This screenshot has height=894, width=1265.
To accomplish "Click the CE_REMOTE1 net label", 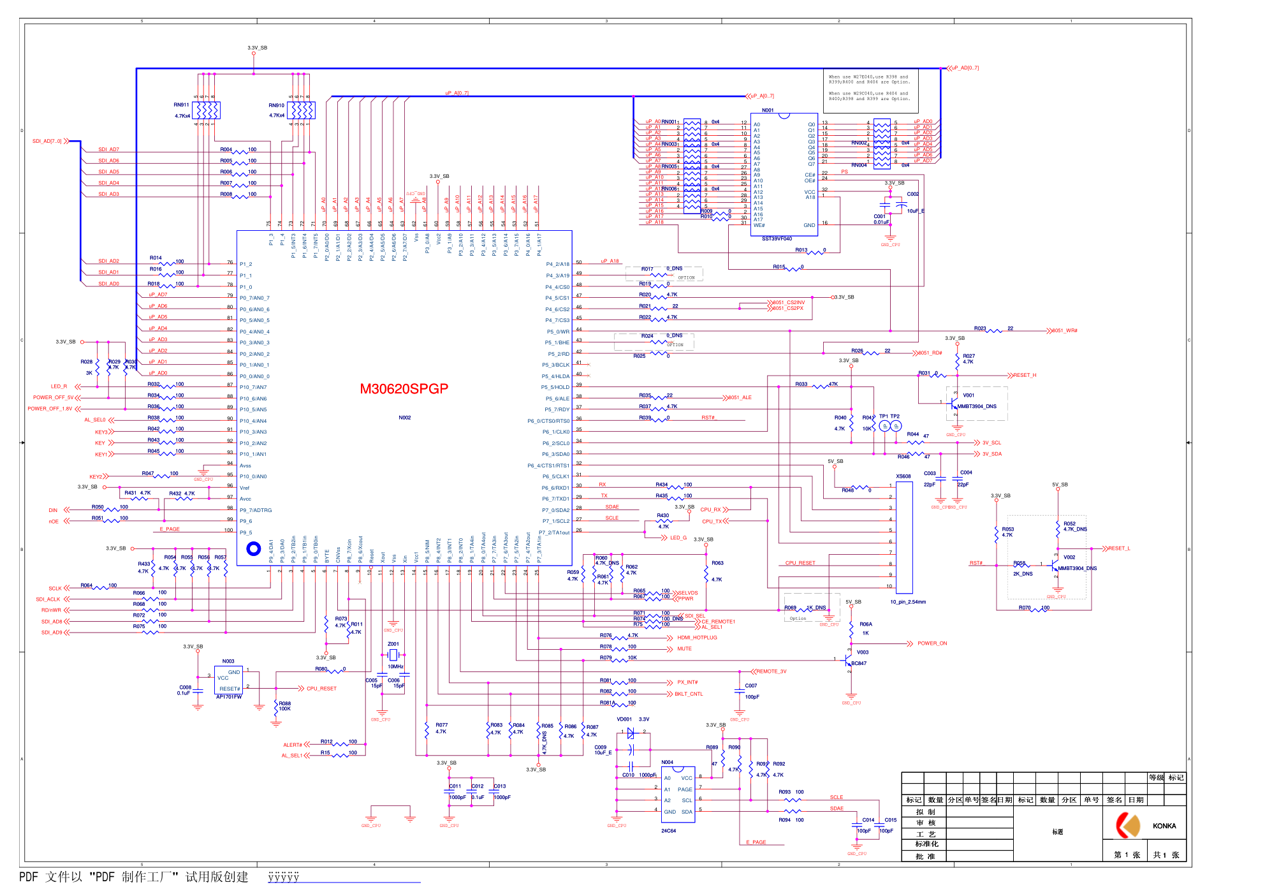I will pos(718,622).
